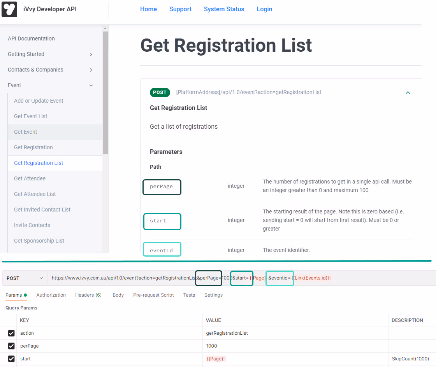The height and width of the screenshot is (367, 436).
Task: Expand the Getting Started menu
Action: pyautogui.click(x=91, y=54)
